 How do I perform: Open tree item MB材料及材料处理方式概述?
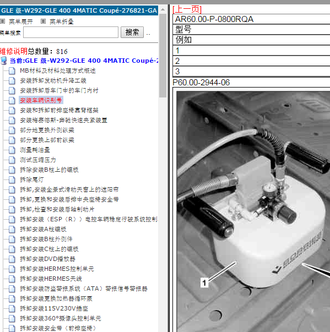click(58, 70)
